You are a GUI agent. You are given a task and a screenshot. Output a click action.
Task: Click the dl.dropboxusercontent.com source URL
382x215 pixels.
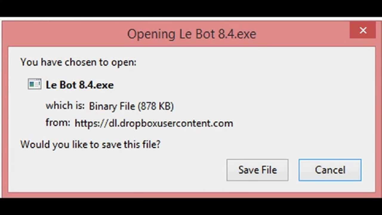[x=154, y=123]
